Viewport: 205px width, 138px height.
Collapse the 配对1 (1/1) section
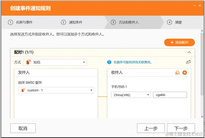(189, 52)
